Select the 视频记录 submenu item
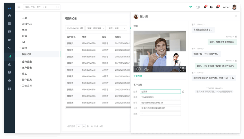 [x=27, y=54]
